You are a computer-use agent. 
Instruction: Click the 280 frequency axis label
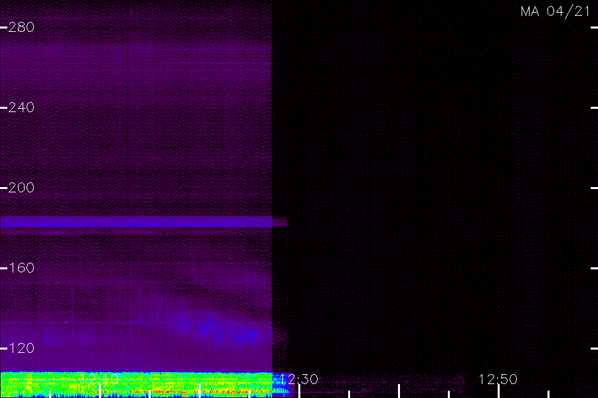point(21,27)
